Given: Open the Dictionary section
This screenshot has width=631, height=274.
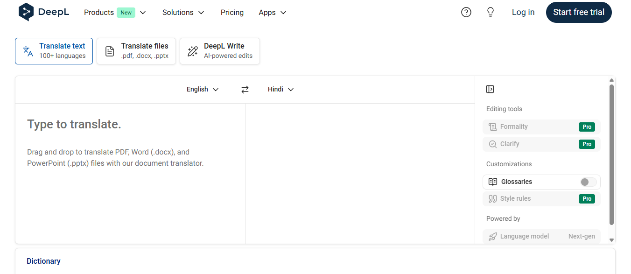Looking at the screenshot, I should tap(43, 261).
